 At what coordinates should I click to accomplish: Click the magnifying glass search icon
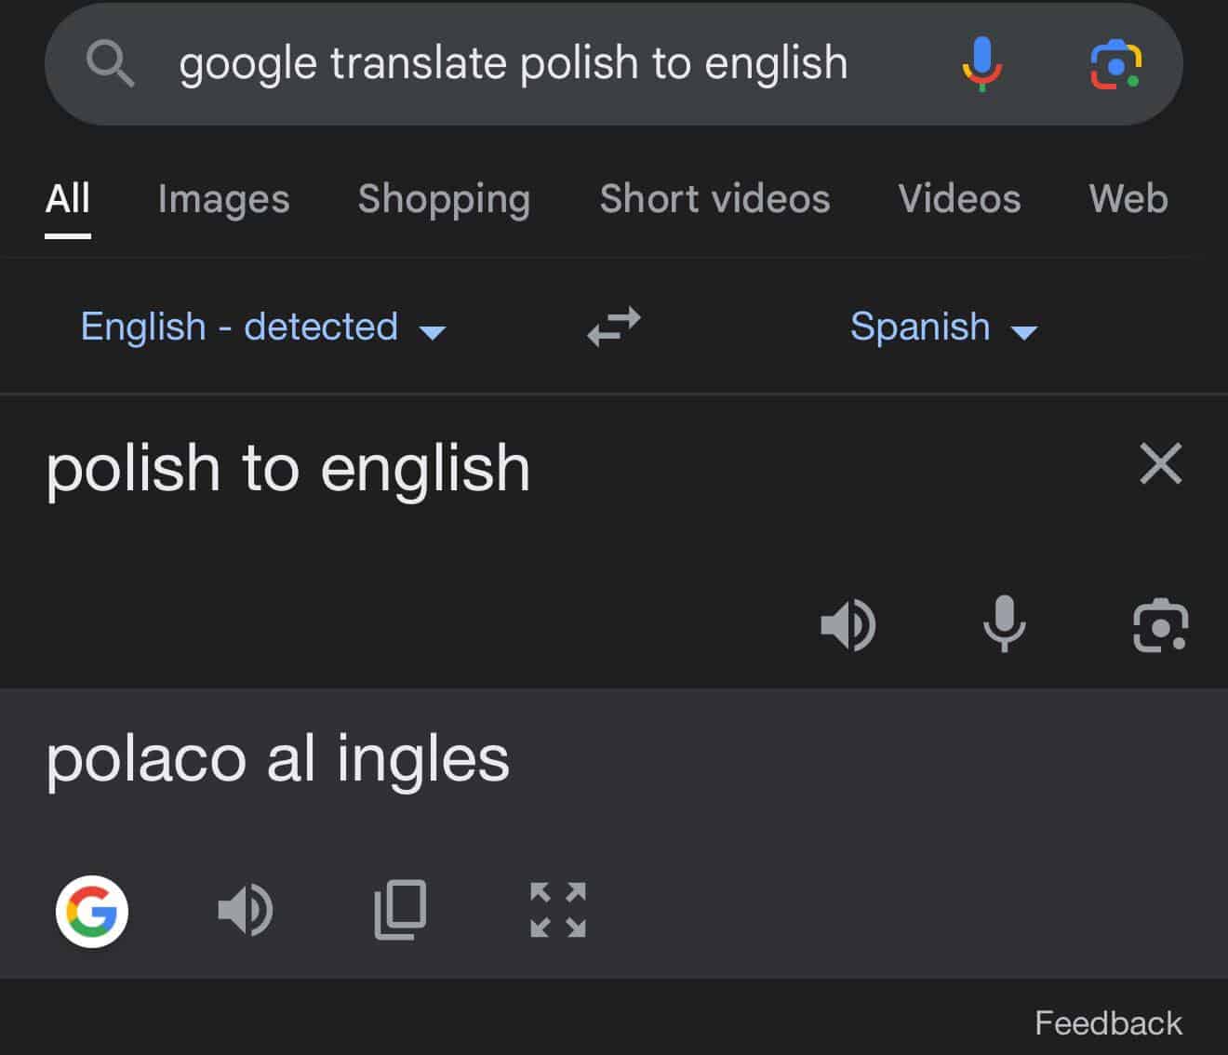[110, 64]
